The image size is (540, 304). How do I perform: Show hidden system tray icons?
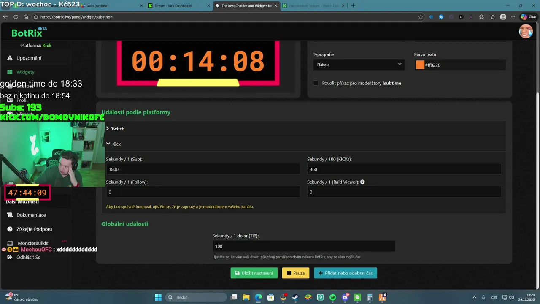point(474,297)
